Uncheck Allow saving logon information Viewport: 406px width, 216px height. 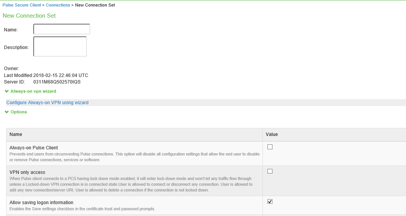pos(270,202)
